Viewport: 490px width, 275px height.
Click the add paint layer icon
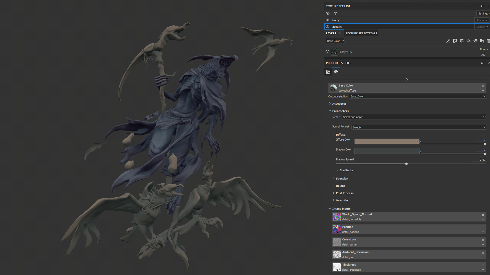click(x=462, y=41)
